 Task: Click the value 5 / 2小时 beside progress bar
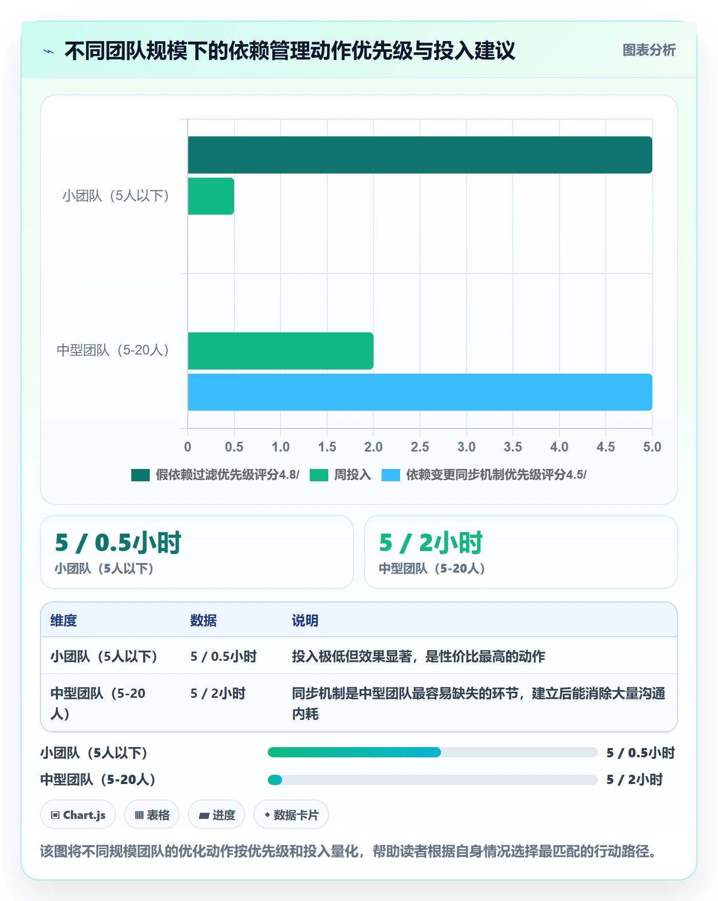635,780
